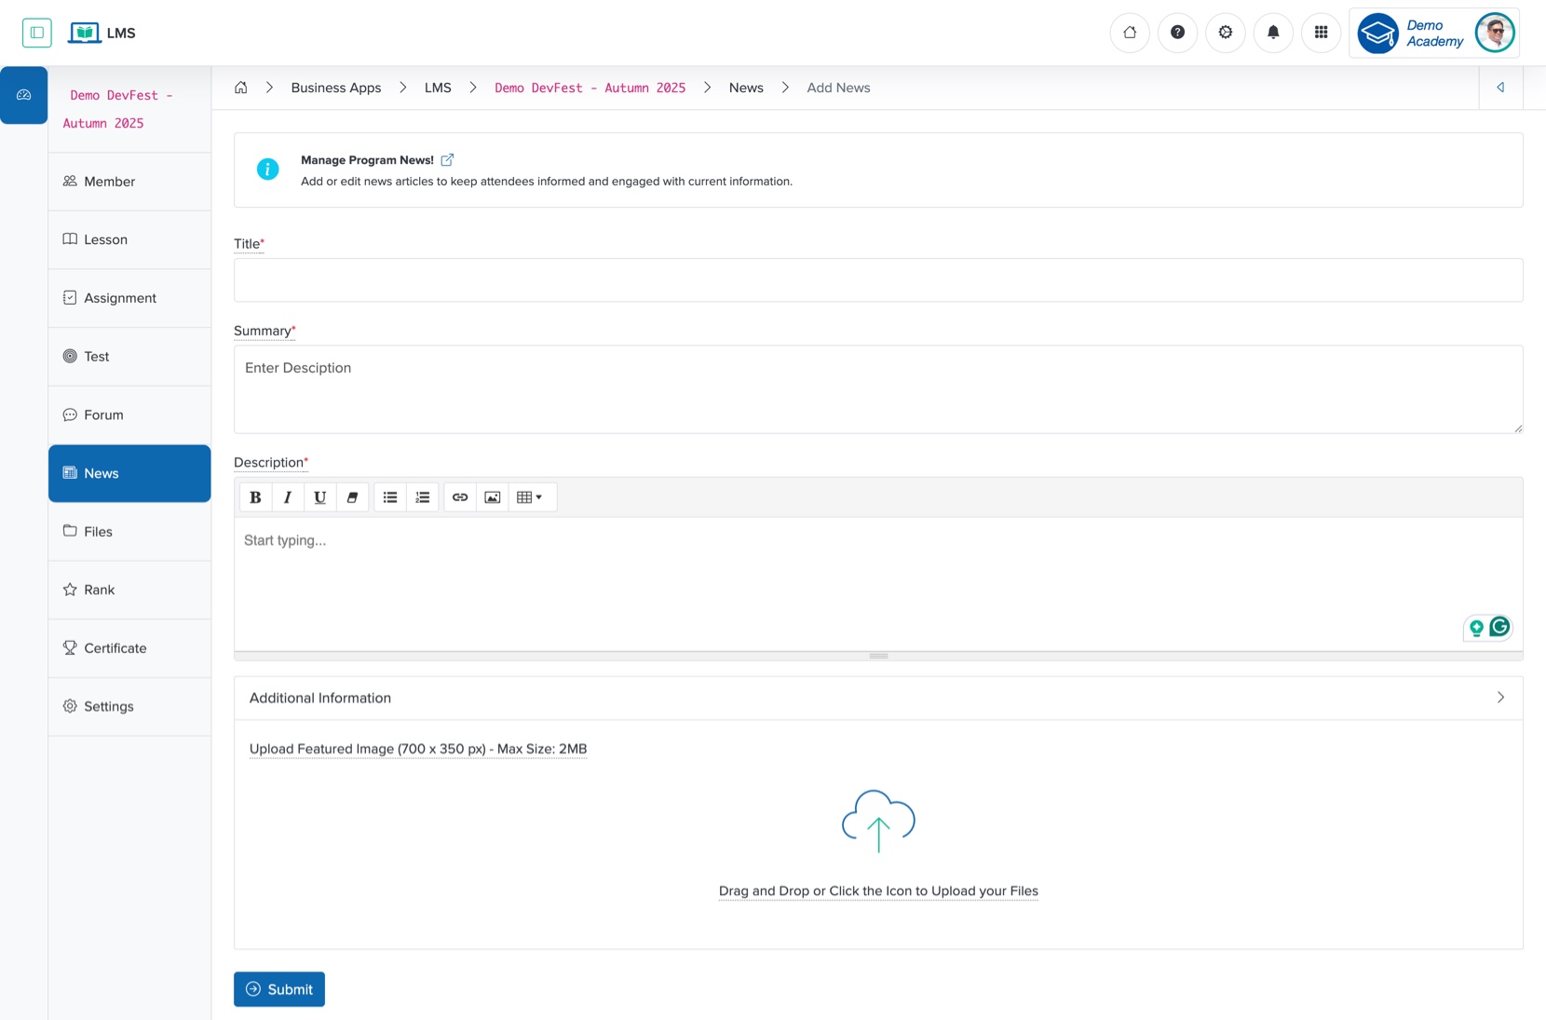The height and width of the screenshot is (1020, 1546).
Task: Click the Grammarly icon in the editor
Action: pyautogui.click(x=1498, y=627)
